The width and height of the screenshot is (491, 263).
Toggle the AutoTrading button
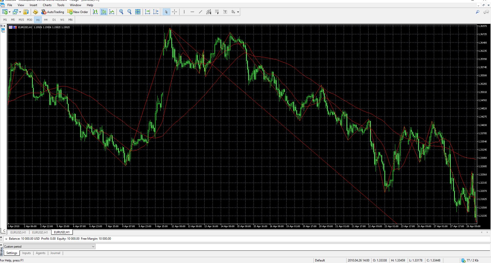click(53, 12)
